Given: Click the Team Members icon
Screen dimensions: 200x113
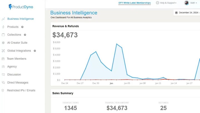Looking at the screenshot, I should [3, 59].
